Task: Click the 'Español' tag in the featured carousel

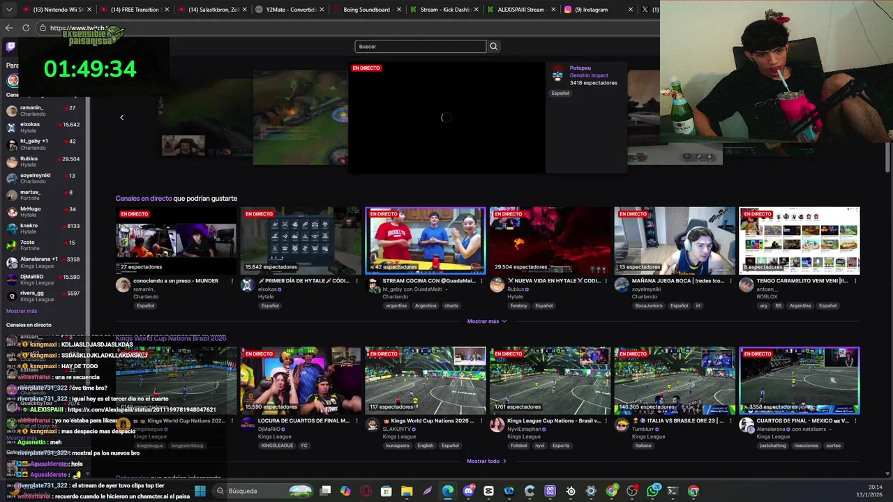Action: 560,93
